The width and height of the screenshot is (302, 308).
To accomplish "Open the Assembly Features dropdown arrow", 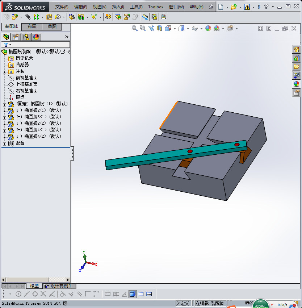I will tap(87, 17).
